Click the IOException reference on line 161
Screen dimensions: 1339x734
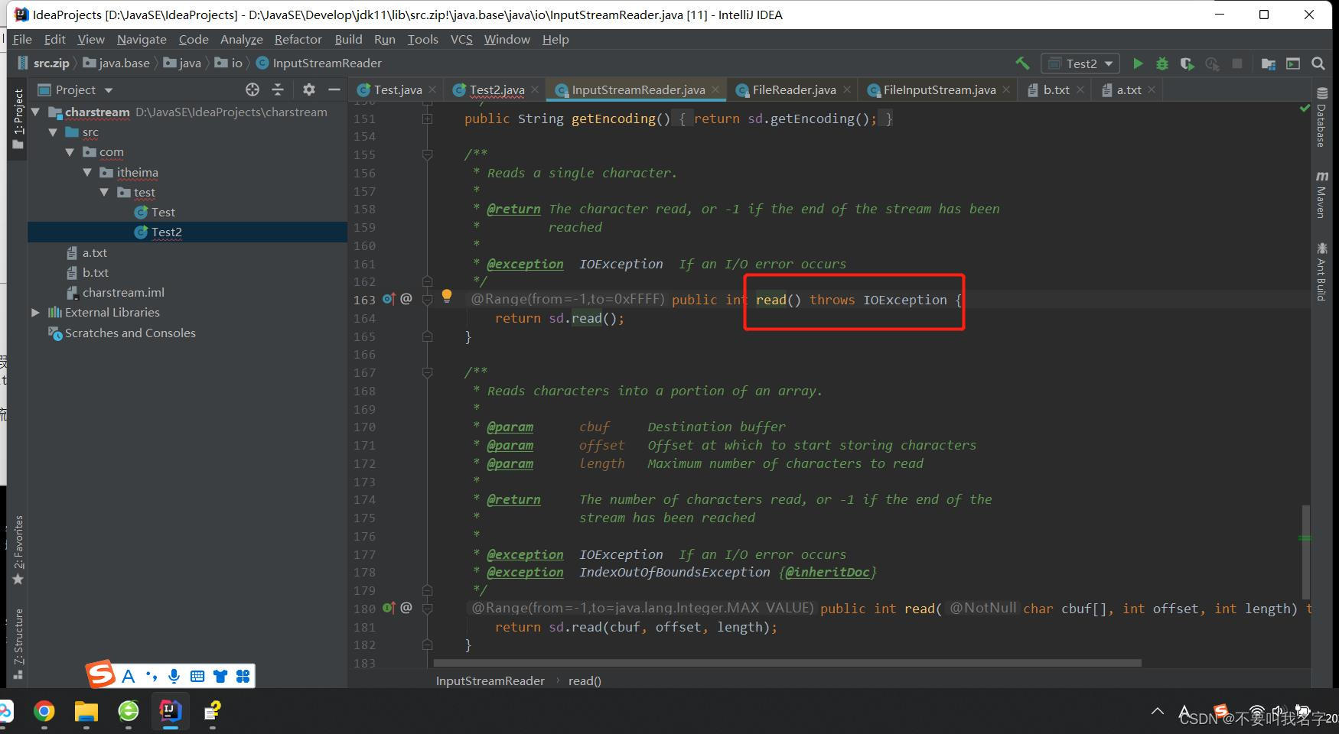(621, 264)
